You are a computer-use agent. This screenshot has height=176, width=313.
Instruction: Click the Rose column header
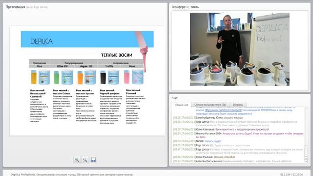coord(132,66)
